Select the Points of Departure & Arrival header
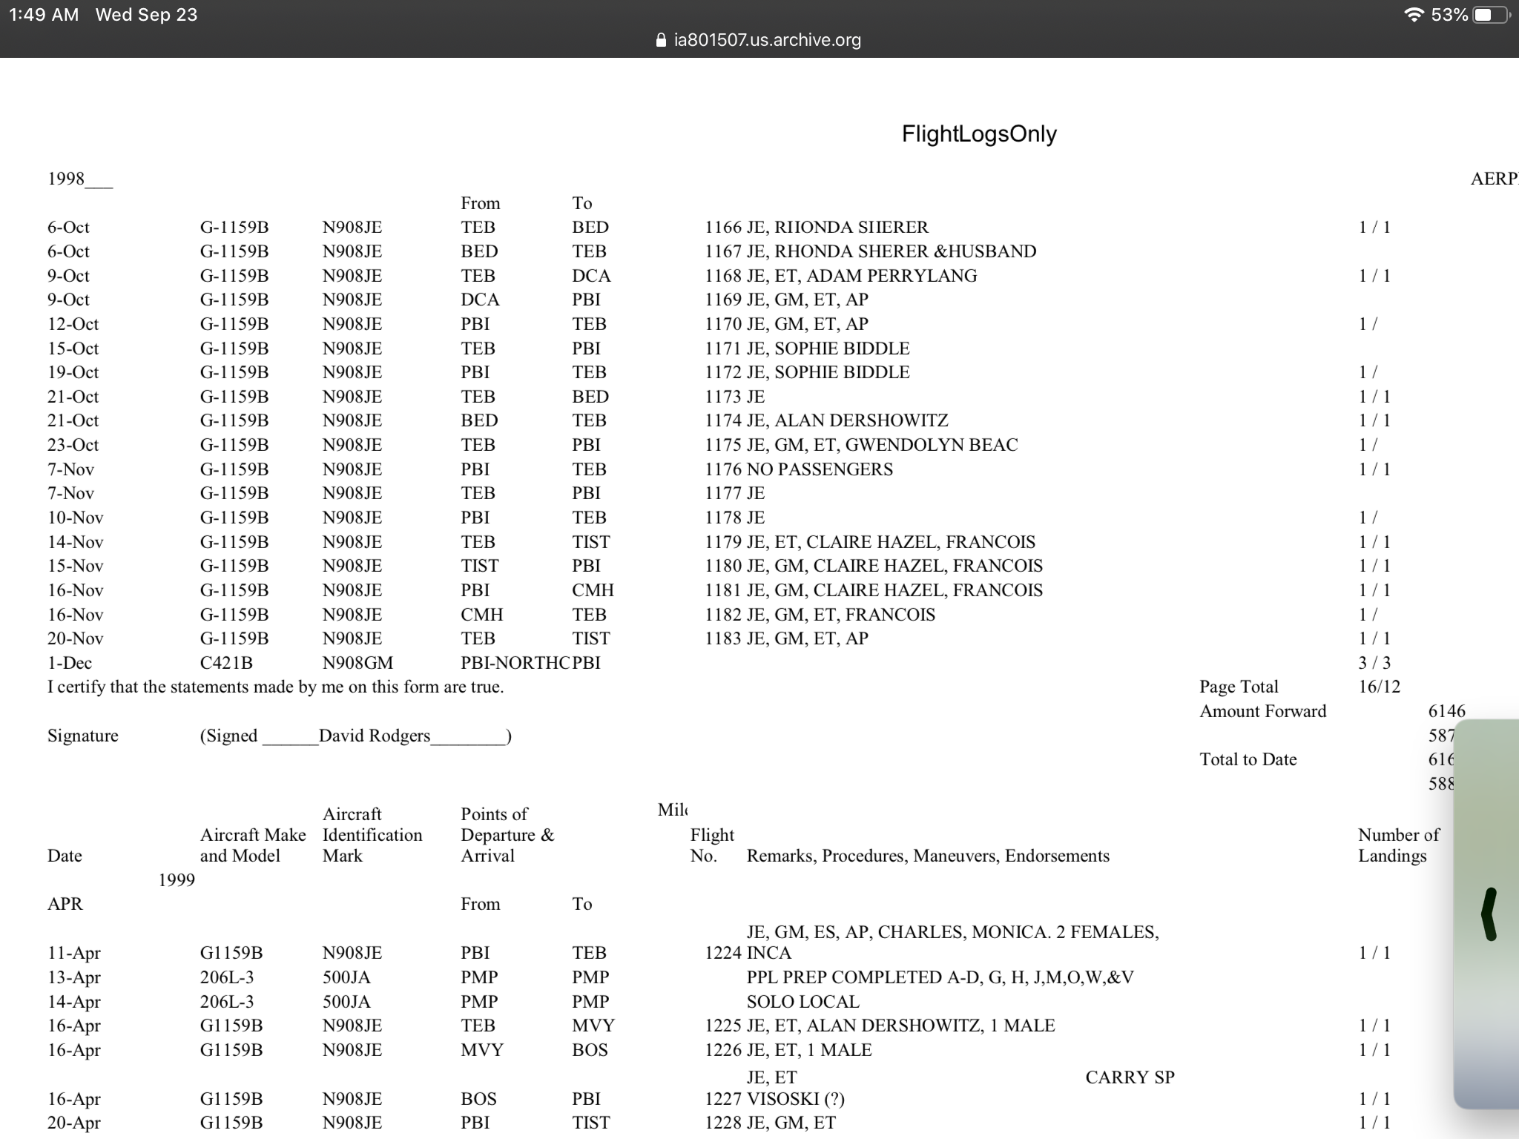The height and width of the screenshot is (1139, 1519). [x=507, y=835]
